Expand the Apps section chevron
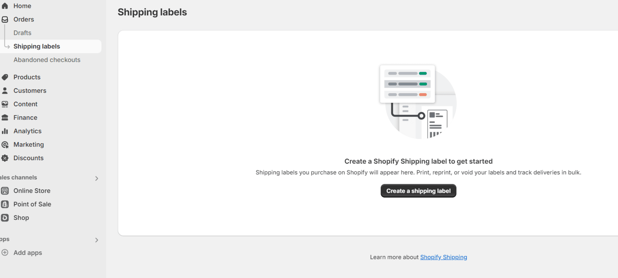618x278 pixels. point(97,240)
